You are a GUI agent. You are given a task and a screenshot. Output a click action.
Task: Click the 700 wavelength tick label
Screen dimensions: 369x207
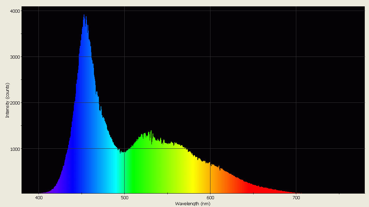(x=296, y=198)
